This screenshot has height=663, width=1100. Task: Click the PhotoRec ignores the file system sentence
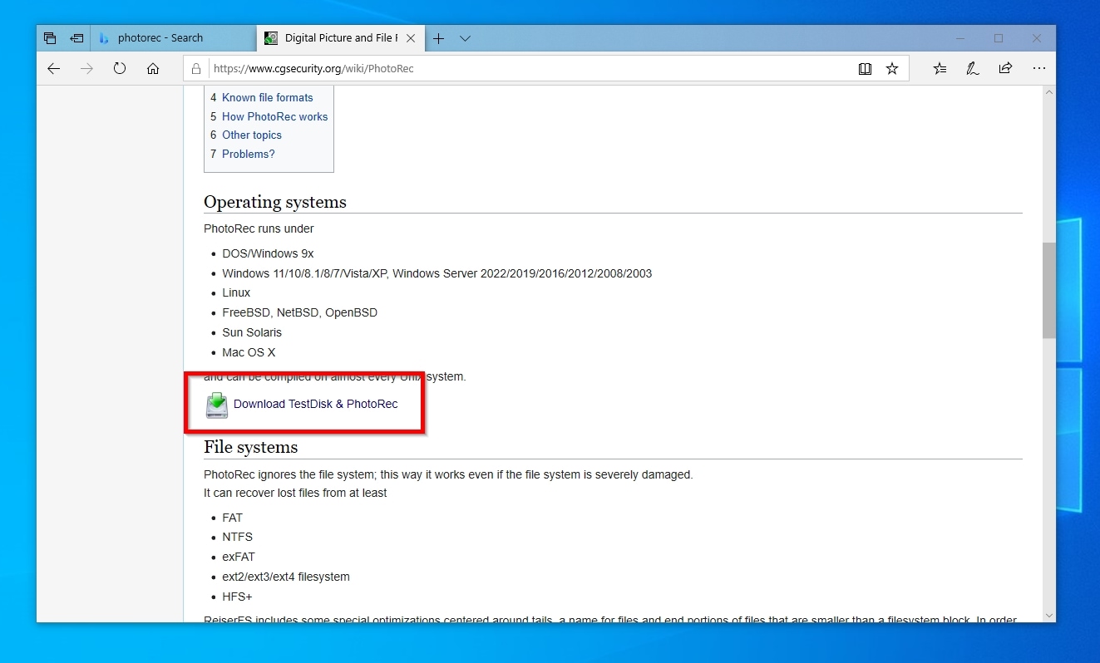click(448, 475)
